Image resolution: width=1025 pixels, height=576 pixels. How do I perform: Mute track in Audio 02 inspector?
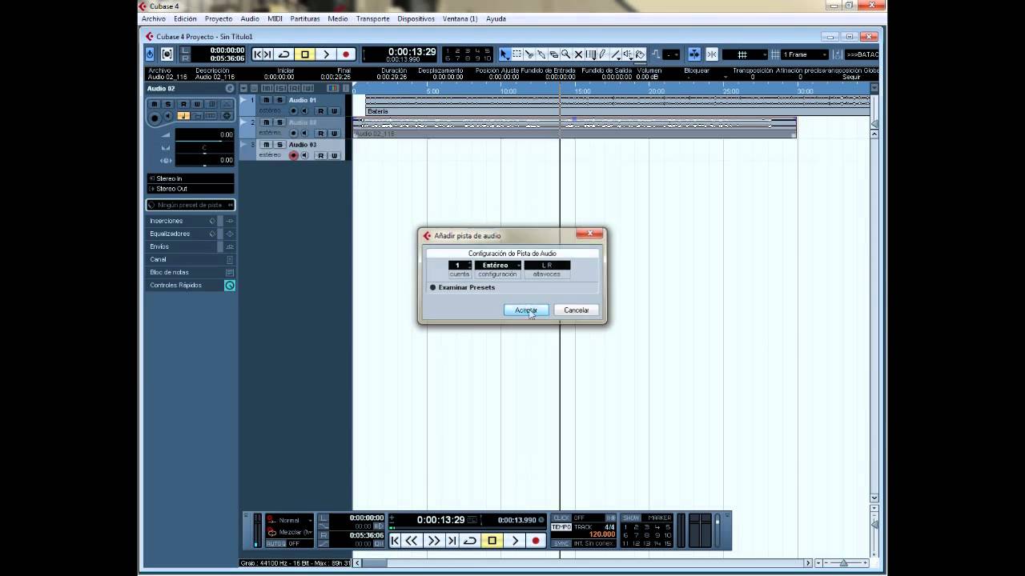click(155, 104)
